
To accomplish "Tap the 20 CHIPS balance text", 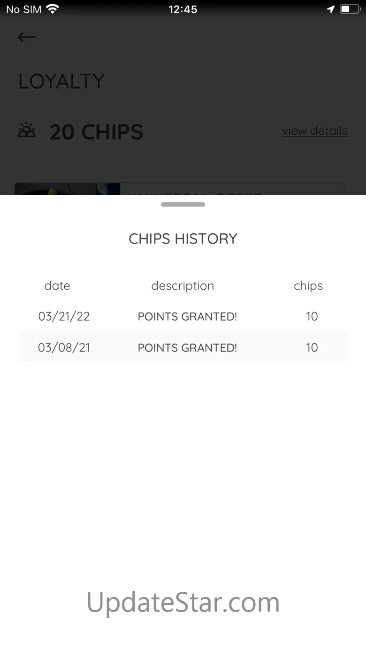I will coord(96,132).
